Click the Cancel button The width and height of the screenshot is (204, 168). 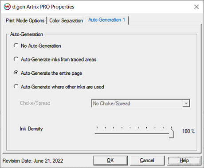pos(147,160)
